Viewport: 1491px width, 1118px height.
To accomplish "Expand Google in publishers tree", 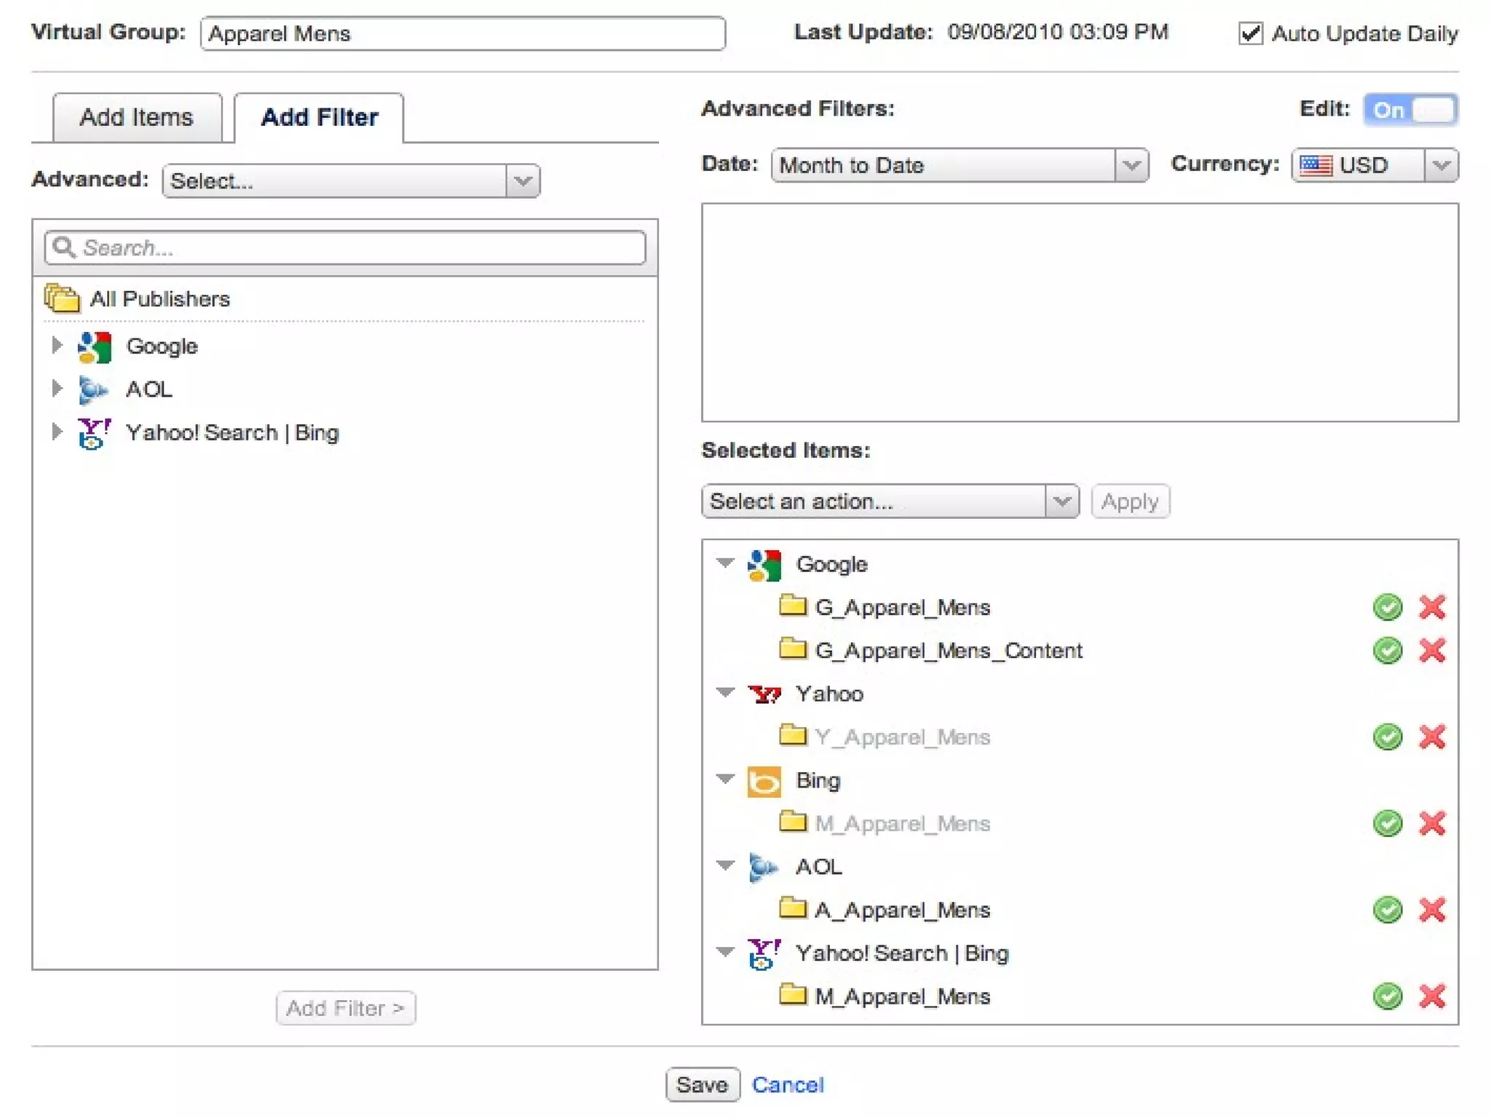I will (x=57, y=345).
